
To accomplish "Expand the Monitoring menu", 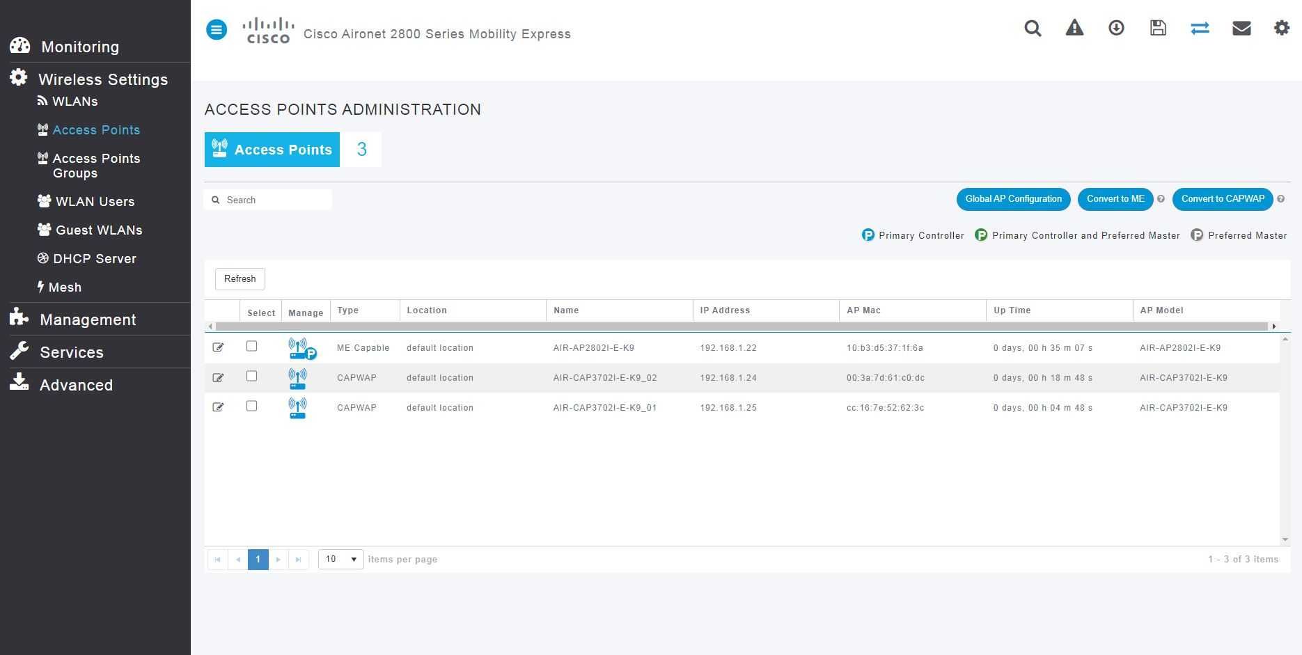I will coord(80,47).
